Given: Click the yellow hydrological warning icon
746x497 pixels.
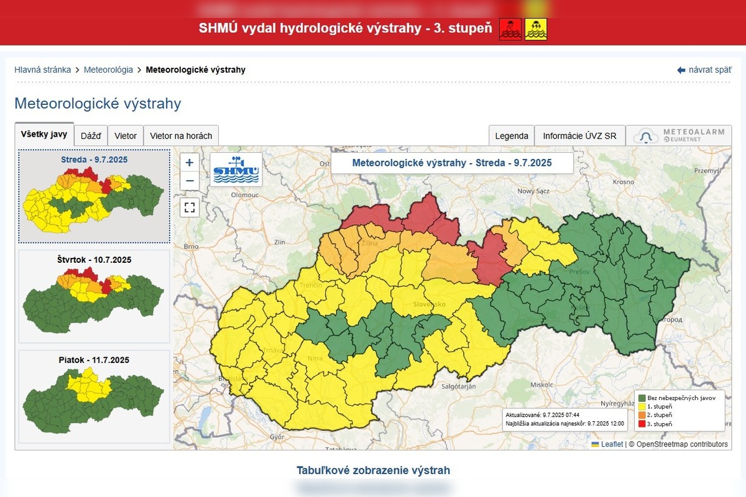Looking at the screenshot, I should pos(536,29).
